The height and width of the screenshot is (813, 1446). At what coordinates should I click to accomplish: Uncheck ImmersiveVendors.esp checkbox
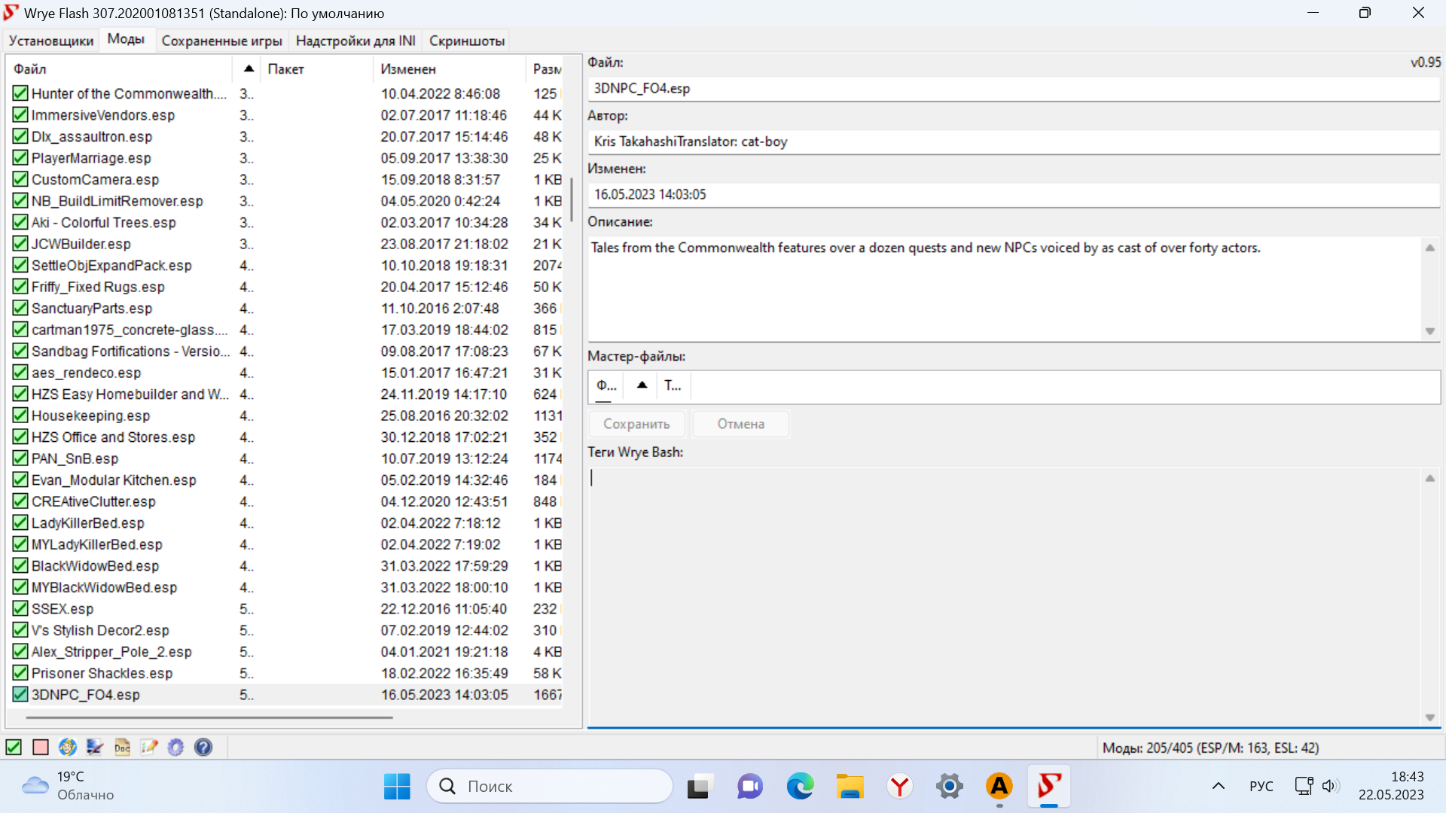[20, 115]
